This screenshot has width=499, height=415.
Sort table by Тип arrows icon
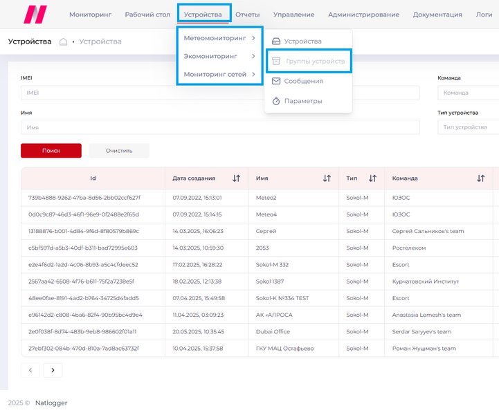click(372, 178)
